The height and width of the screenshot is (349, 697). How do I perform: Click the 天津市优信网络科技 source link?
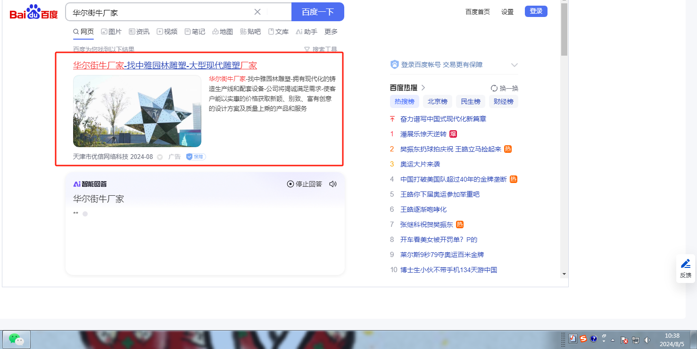[100, 157]
